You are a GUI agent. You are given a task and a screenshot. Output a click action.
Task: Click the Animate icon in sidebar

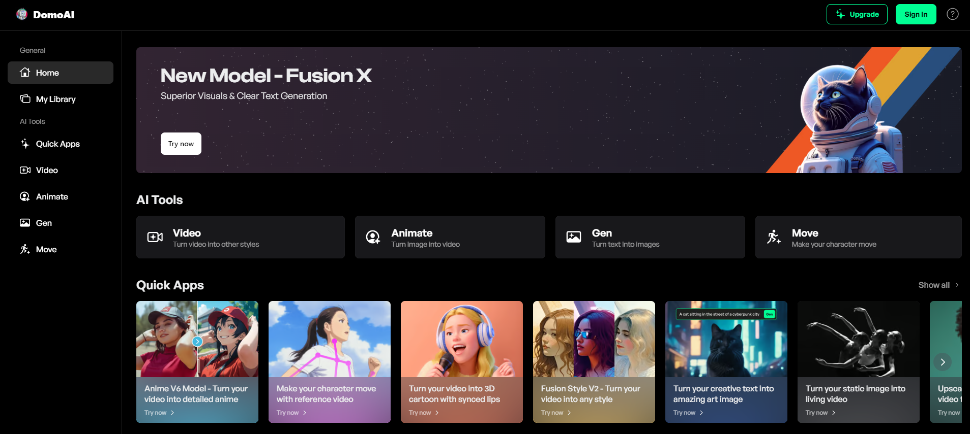pyautogui.click(x=25, y=196)
